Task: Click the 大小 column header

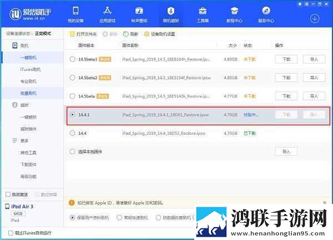Action: [233, 45]
